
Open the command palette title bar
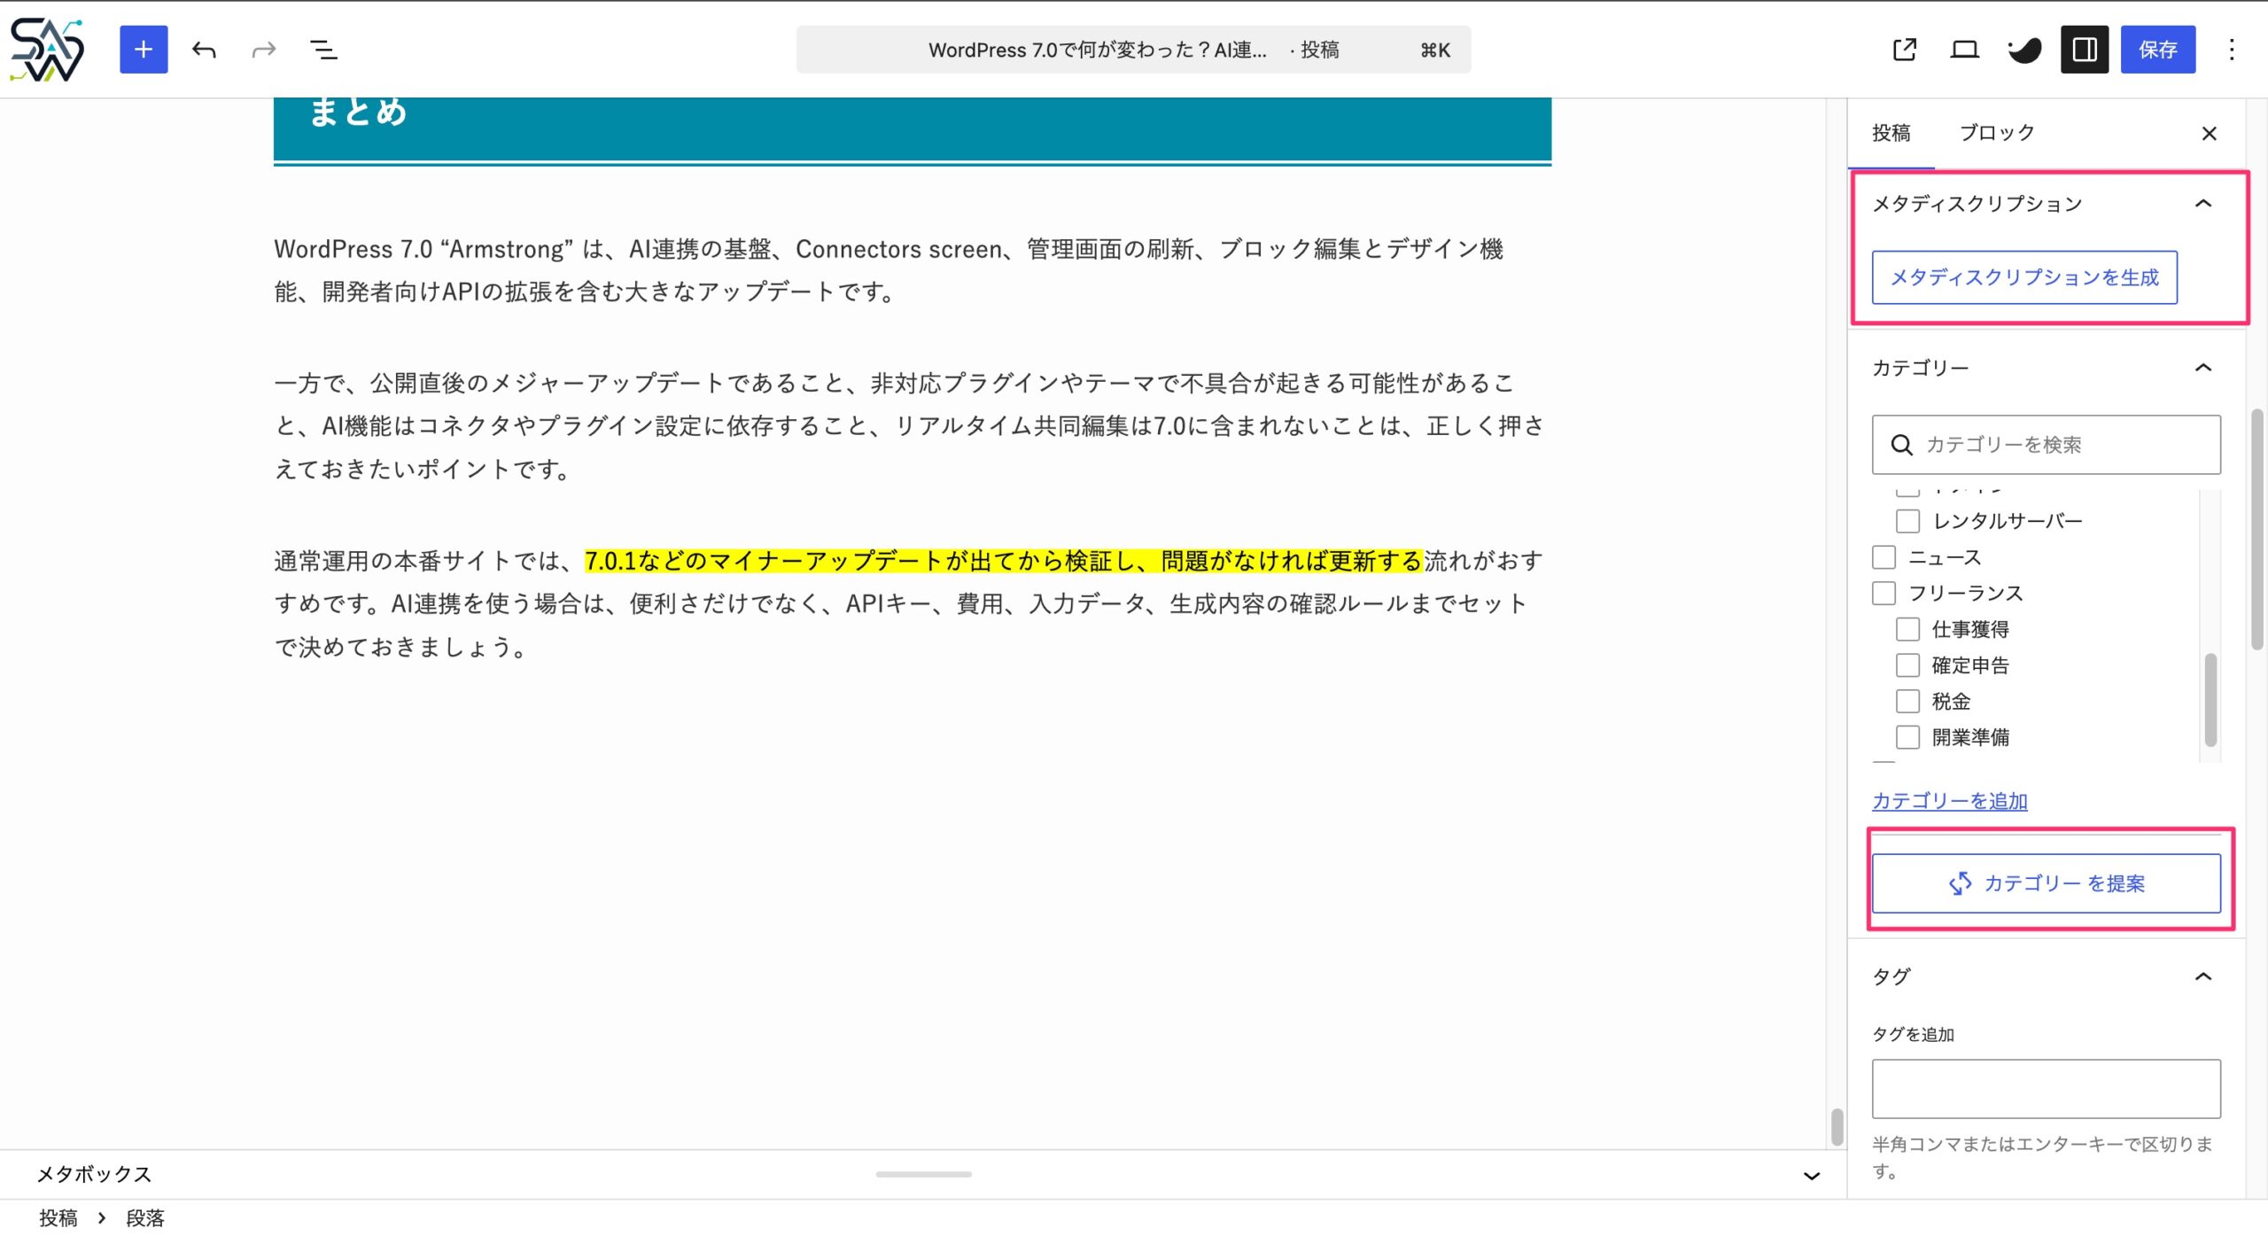point(1133,50)
